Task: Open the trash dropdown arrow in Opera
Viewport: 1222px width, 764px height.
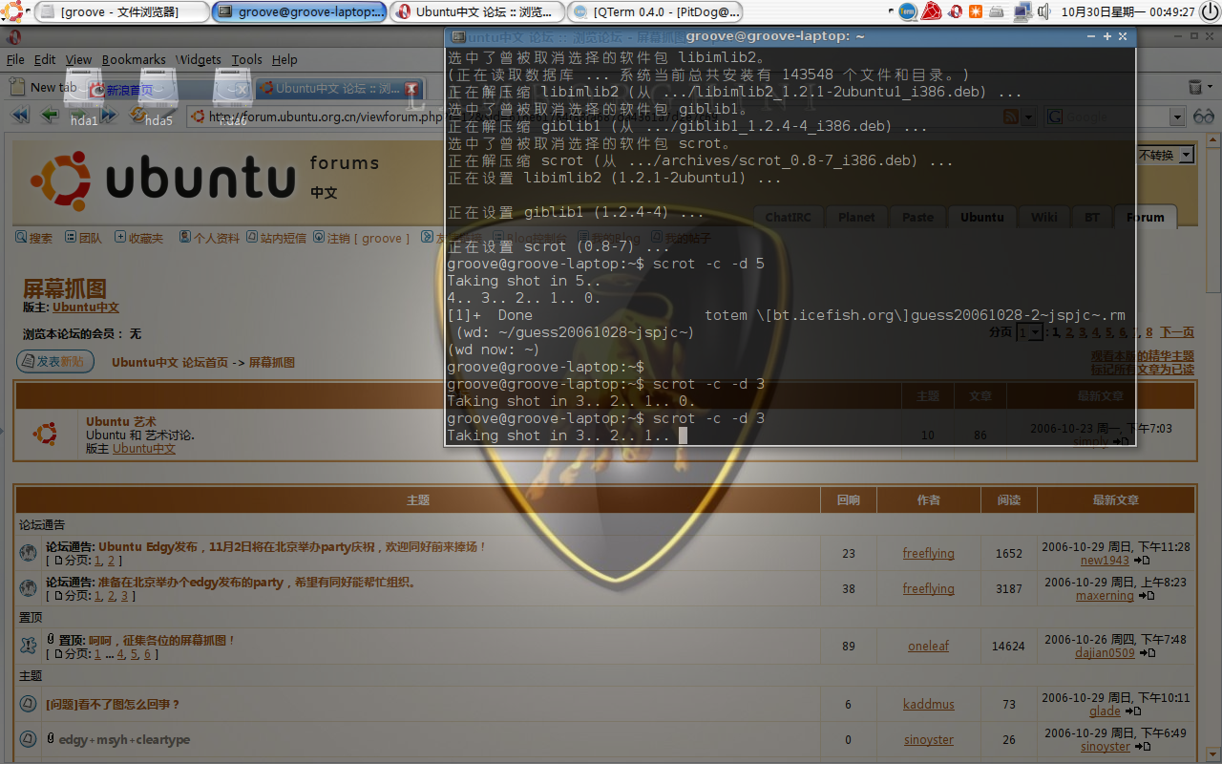Action: 1210,88
